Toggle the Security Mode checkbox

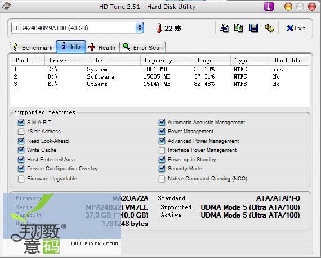click(x=162, y=169)
